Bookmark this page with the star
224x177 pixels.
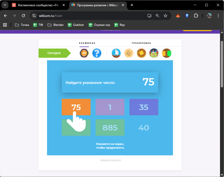click(165, 16)
